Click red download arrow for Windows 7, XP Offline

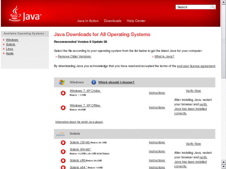tap(63, 108)
